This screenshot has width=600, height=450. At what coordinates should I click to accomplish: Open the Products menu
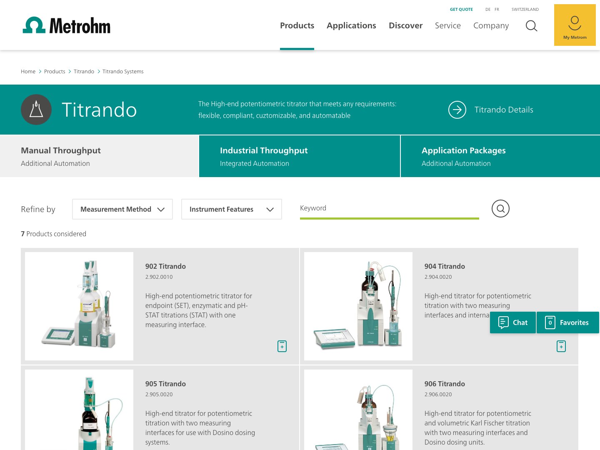click(x=297, y=25)
